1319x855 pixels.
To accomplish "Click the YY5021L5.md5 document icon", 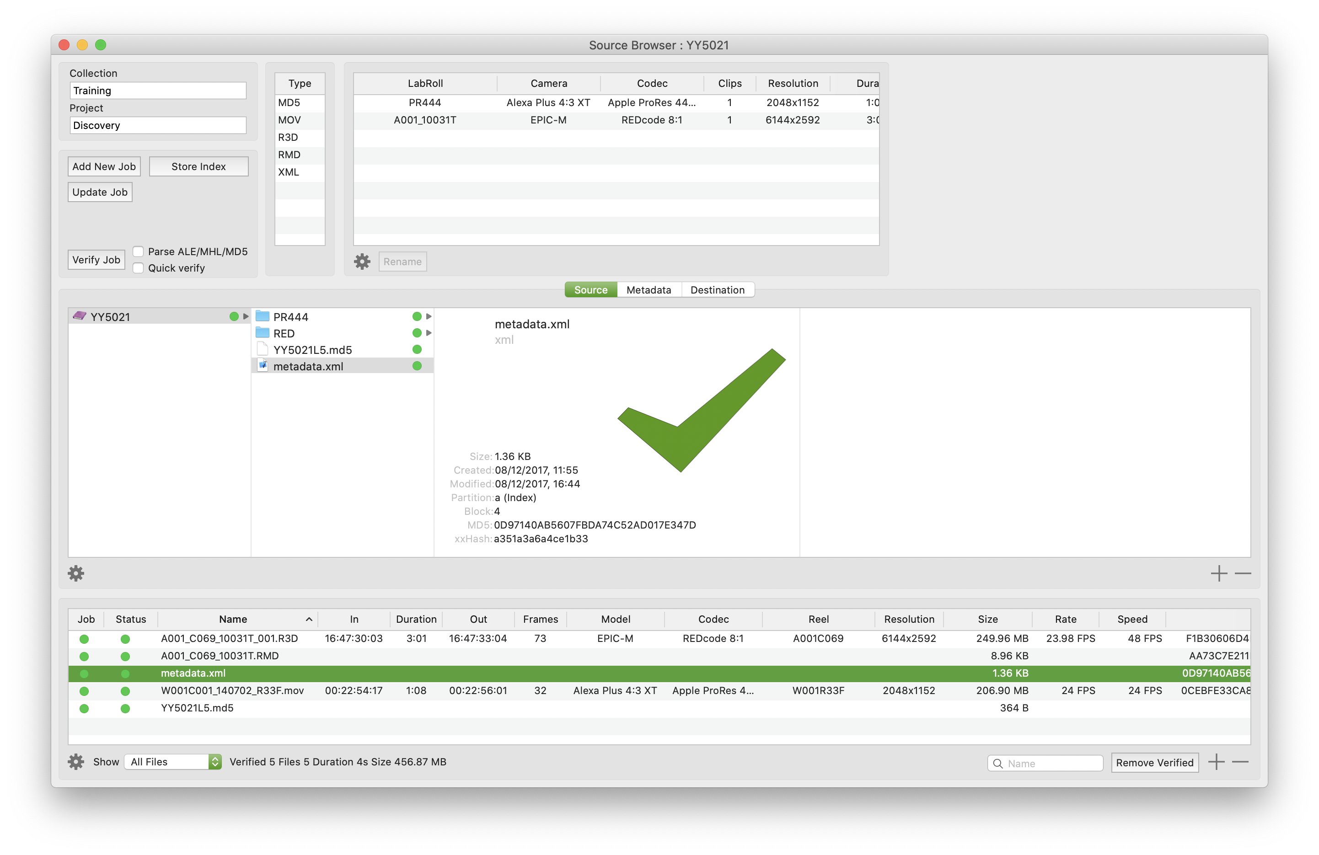I will 263,349.
